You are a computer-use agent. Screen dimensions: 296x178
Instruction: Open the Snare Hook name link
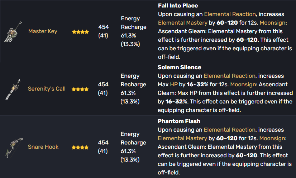pos(43,147)
